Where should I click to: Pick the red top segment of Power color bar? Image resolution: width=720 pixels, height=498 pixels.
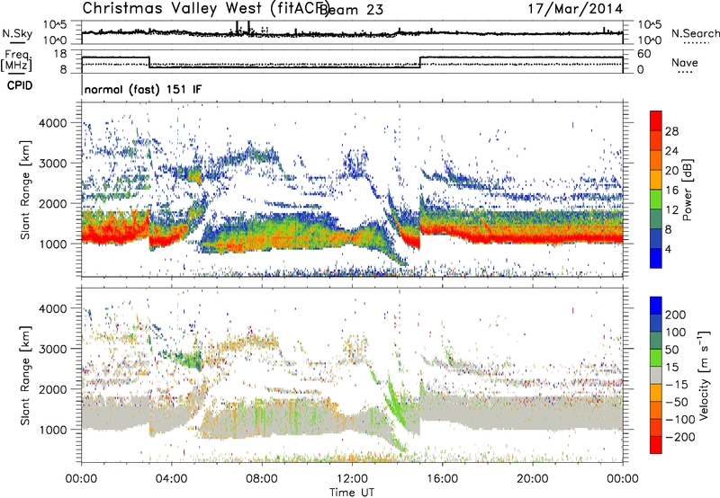click(x=656, y=120)
